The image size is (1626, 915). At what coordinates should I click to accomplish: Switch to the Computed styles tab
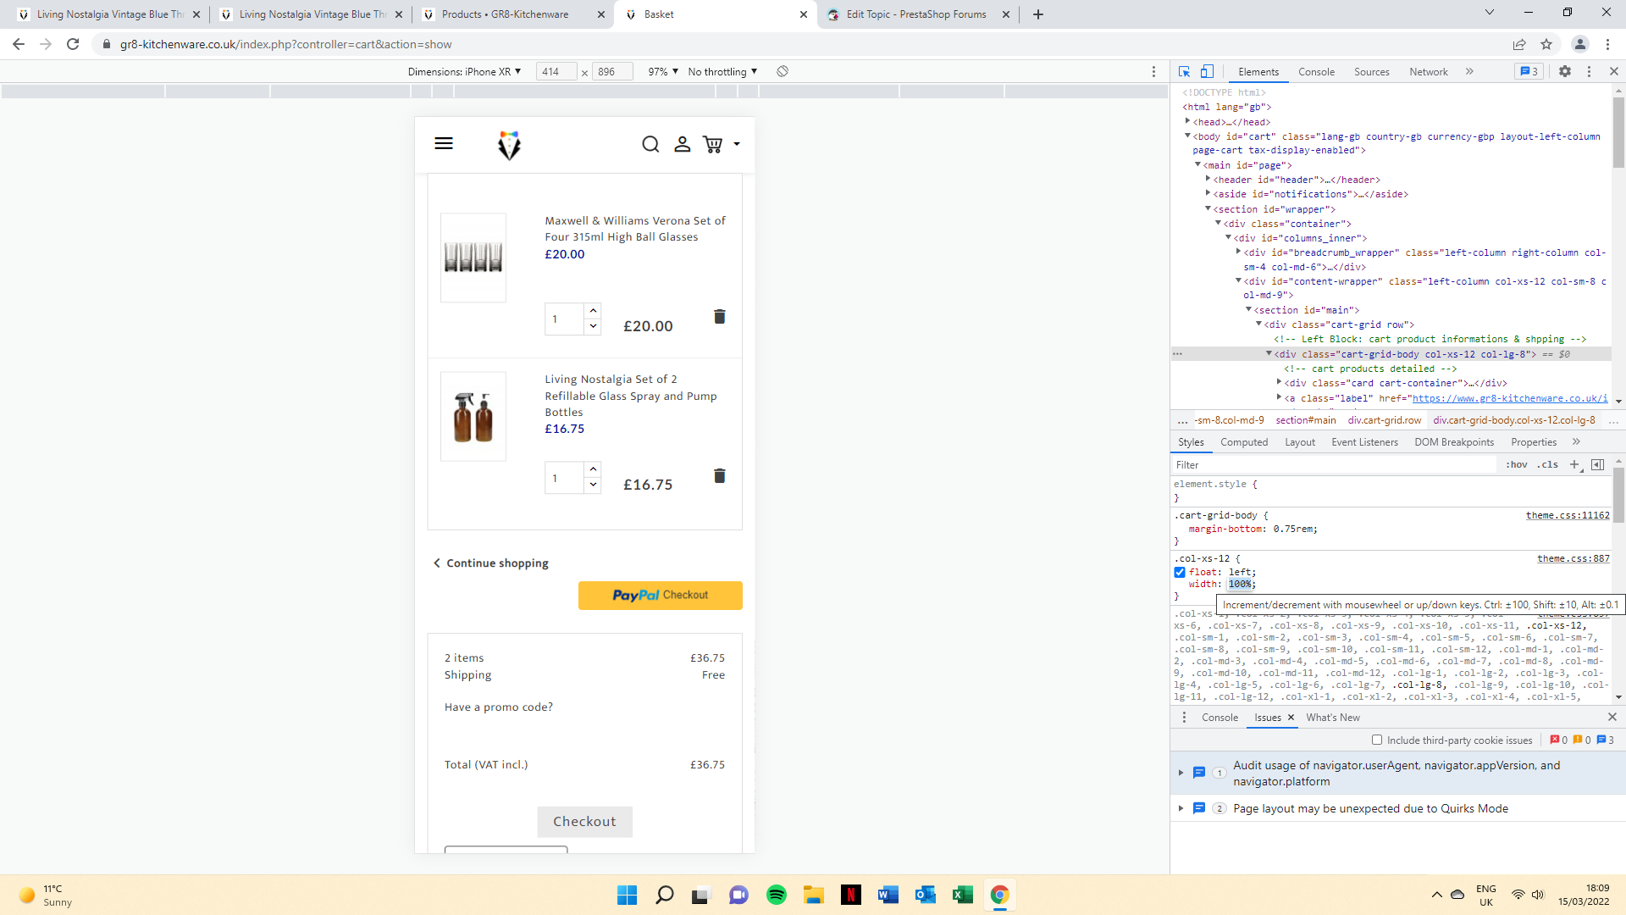click(1243, 441)
